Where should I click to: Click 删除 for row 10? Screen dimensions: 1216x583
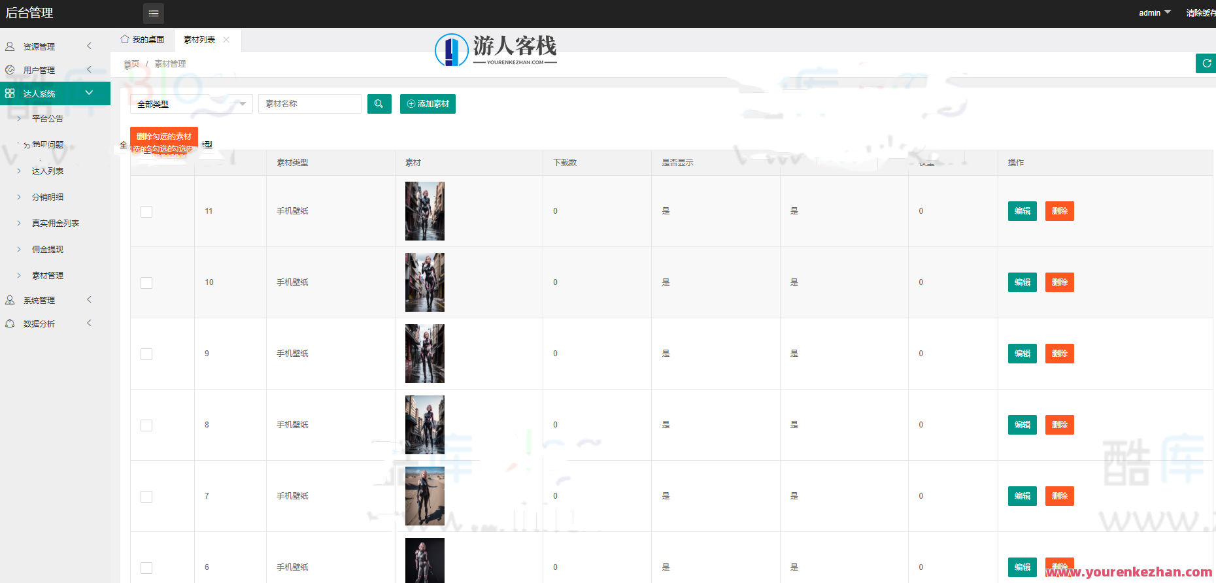[1060, 282]
